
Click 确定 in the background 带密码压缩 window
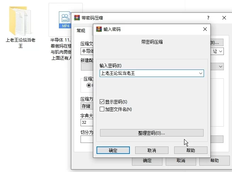[147, 161]
